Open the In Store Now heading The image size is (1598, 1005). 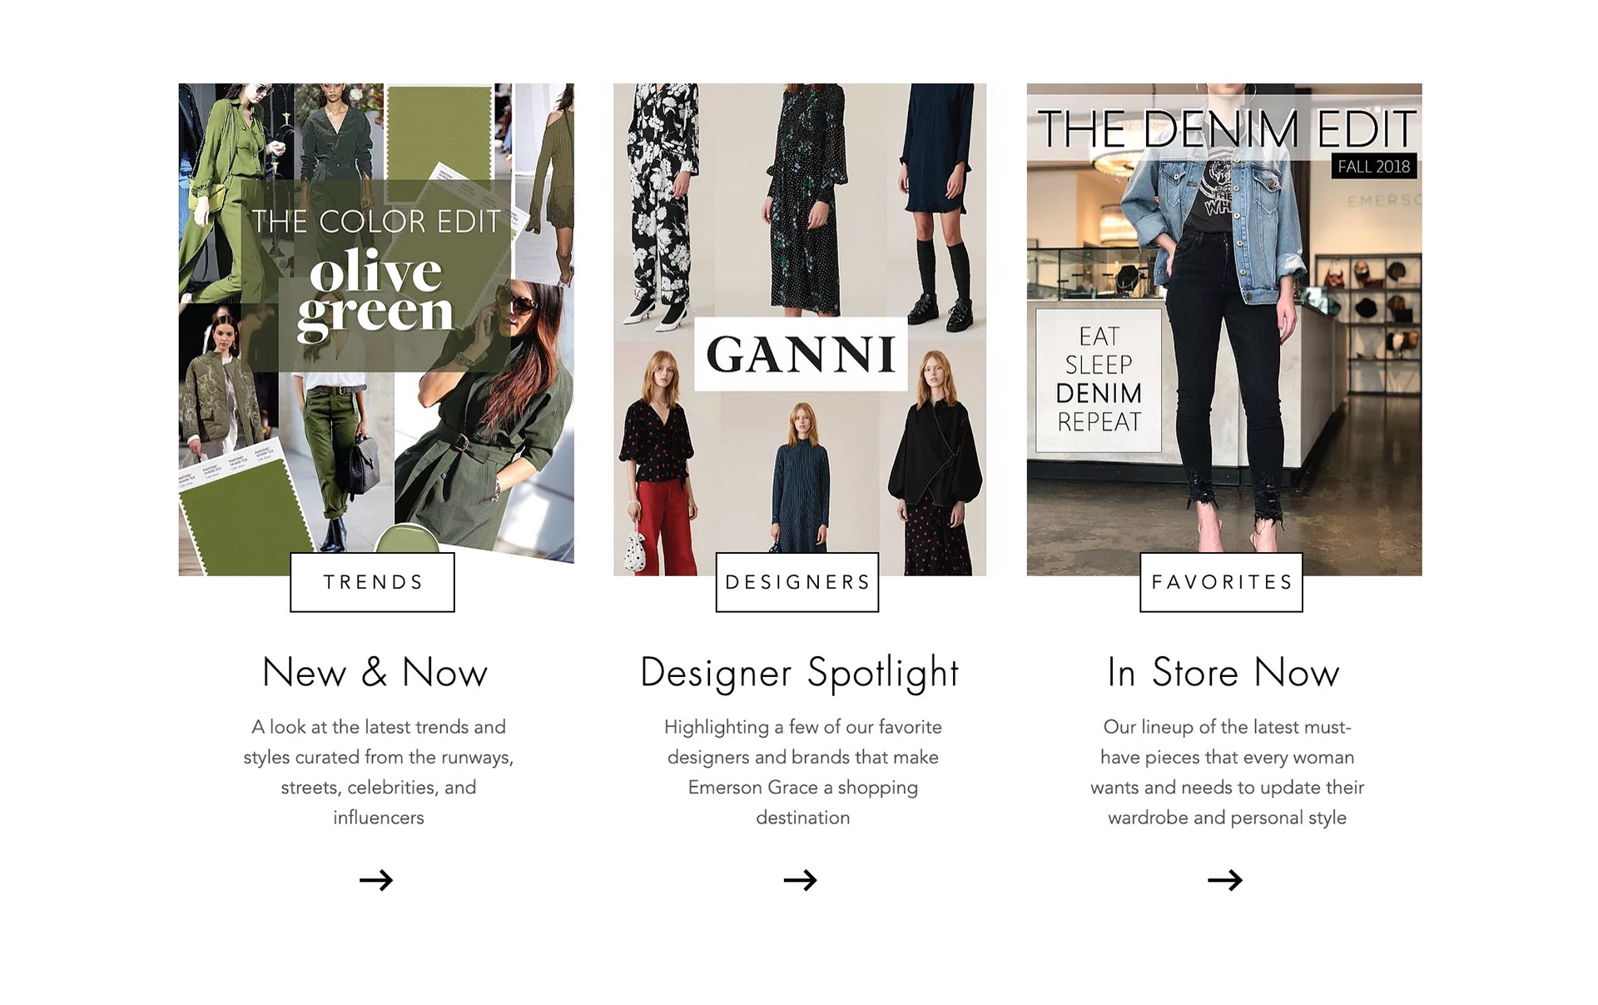pos(1223,672)
